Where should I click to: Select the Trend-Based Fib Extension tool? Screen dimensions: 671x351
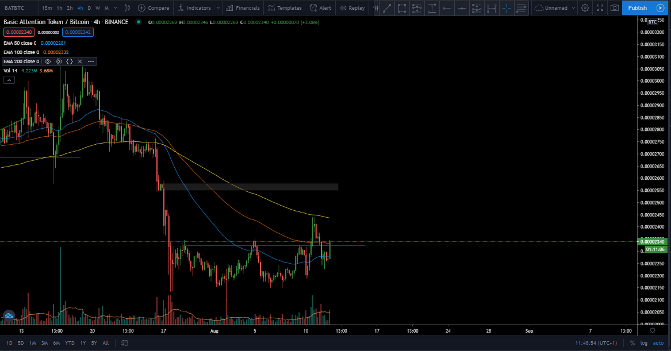click(x=432, y=7)
